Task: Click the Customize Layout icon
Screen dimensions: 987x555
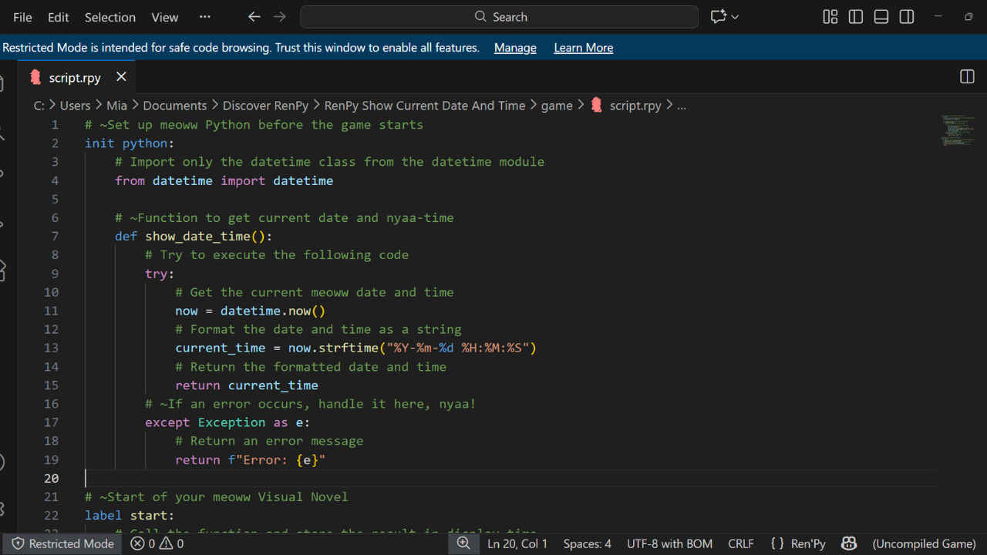Action: [x=830, y=17]
